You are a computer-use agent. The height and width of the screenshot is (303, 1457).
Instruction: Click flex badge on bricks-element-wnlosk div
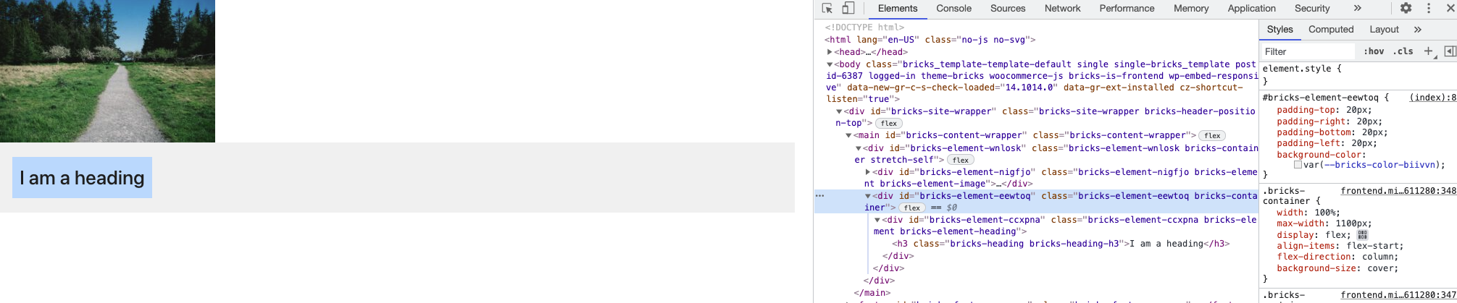[x=961, y=160]
